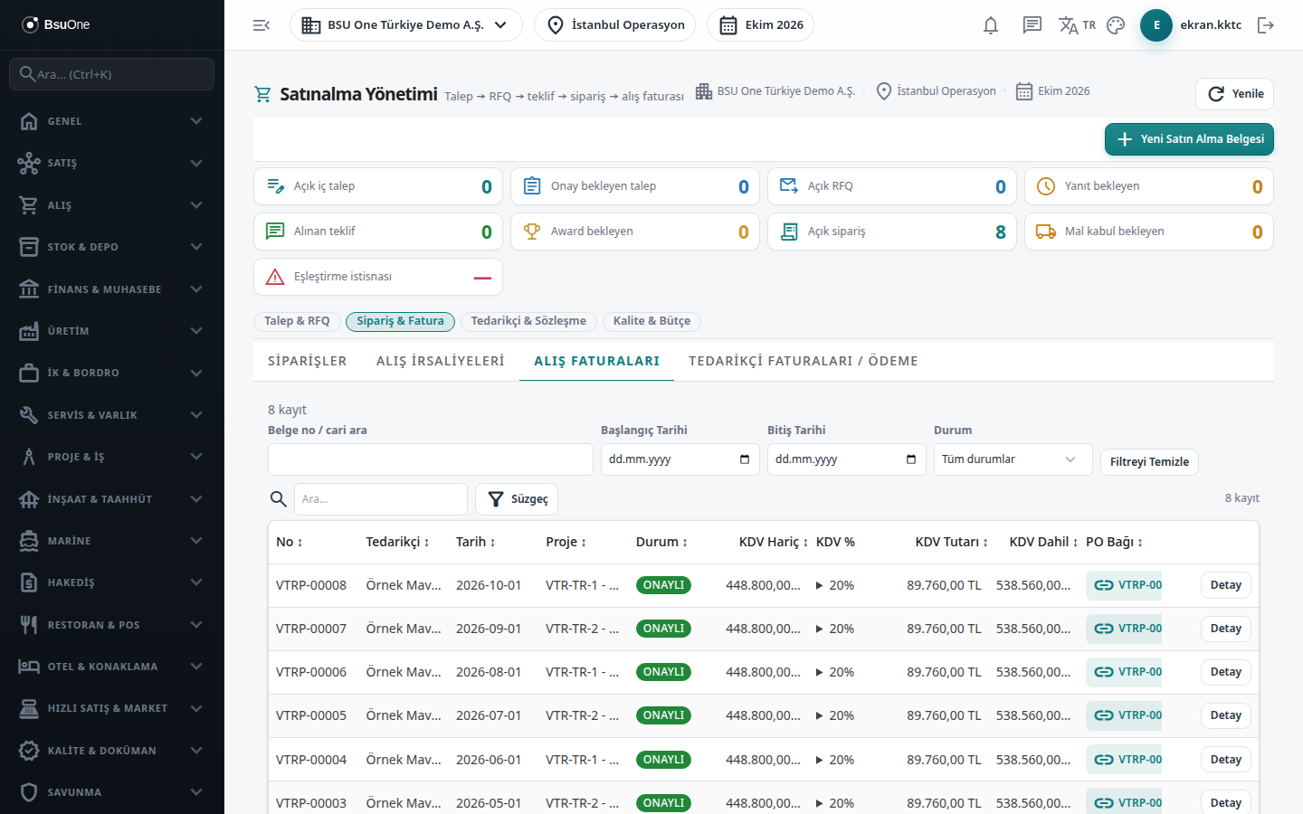Click Filtreyi Temizle button
Image resolution: width=1303 pixels, height=814 pixels.
point(1149,462)
